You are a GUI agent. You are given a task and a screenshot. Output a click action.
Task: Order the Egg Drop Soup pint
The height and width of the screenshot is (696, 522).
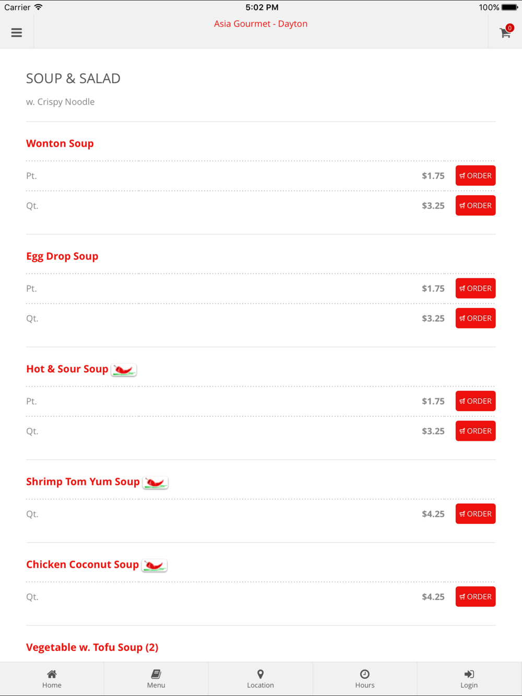click(476, 289)
